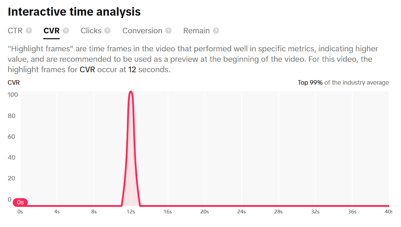The width and height of the screenshot is (401, 227).
Task: Click the '12' seconds highlight value in description
Action: tap(132, 69)
